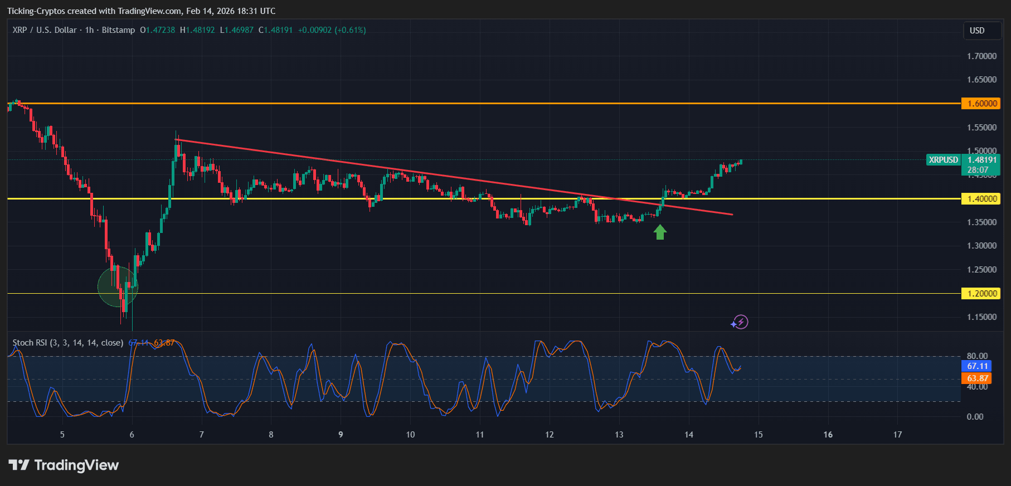Viewport: 1011px width, 486px height.
Task: Click date label 14 on time axis
Action: [689, 435]
